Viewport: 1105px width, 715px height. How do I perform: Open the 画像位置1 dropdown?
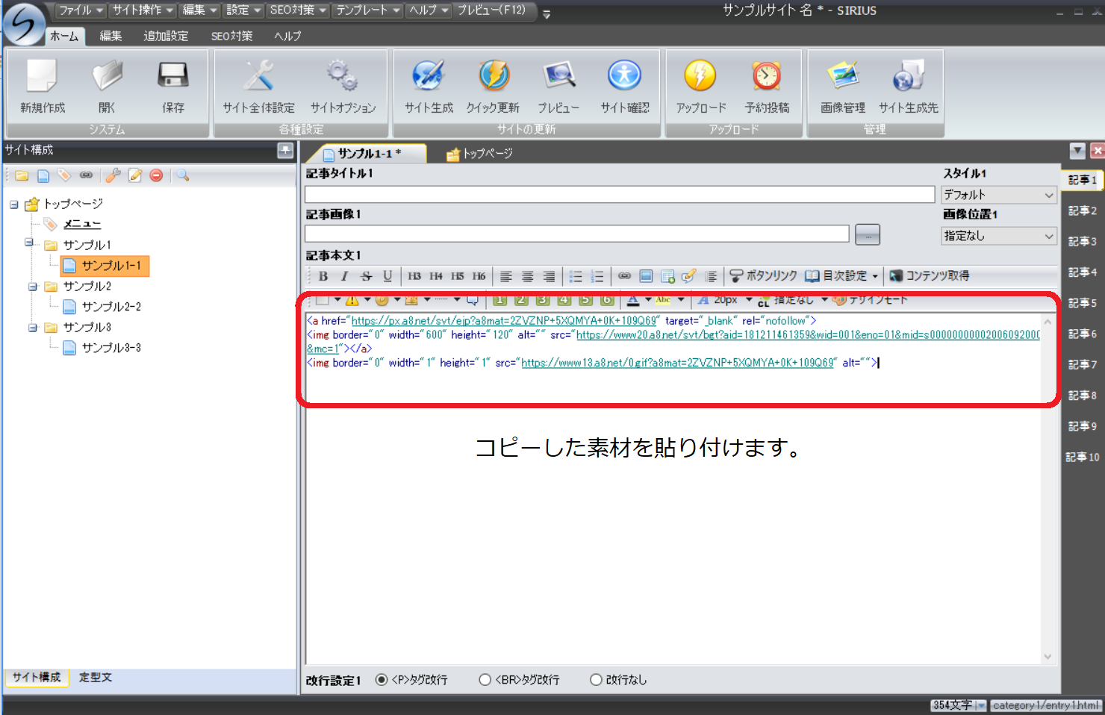point(999,236)
